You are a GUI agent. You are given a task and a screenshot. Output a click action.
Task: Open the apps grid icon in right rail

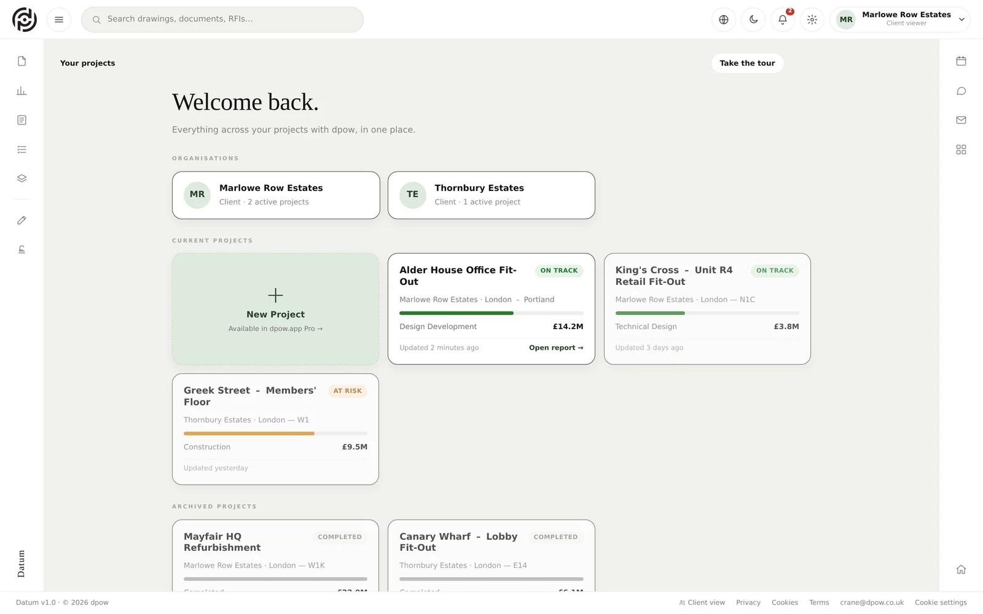[961, 150]
